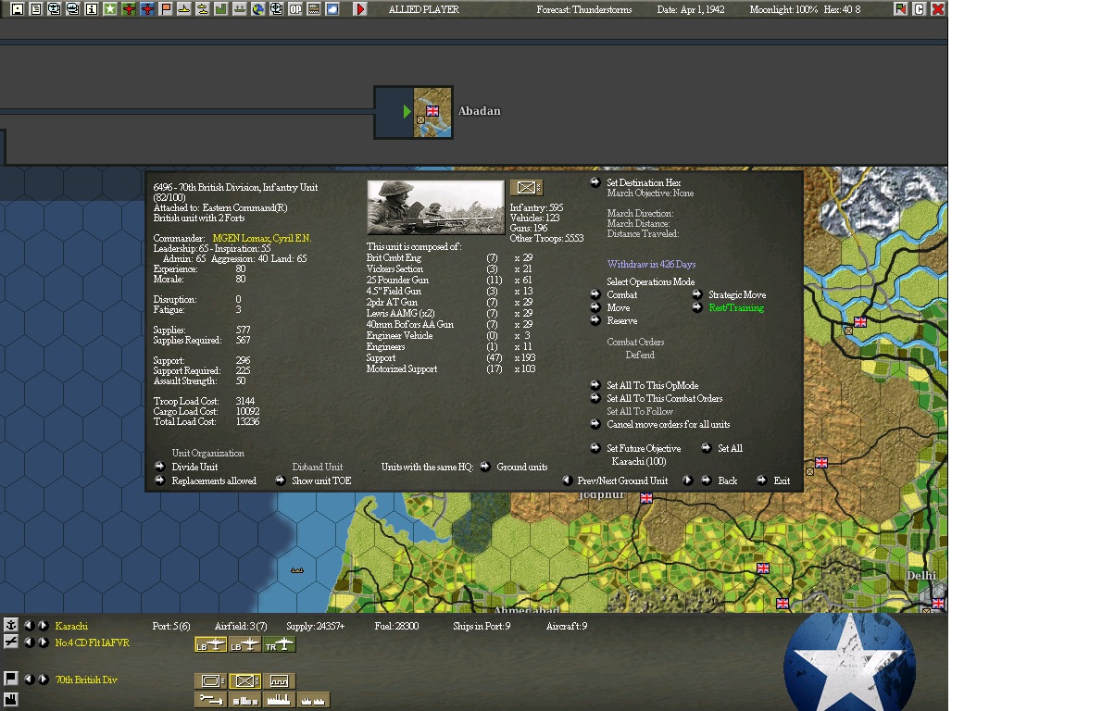
Task: Click the green factory toolbar icon
Action: point(220,9)
